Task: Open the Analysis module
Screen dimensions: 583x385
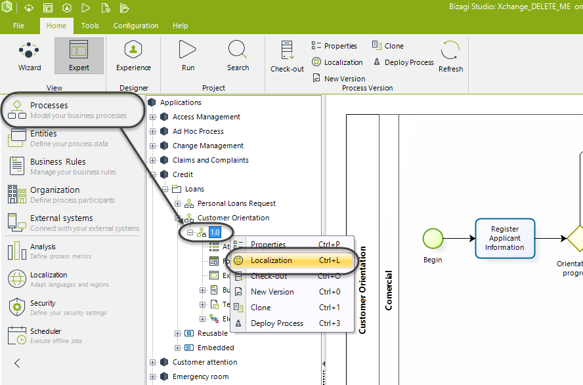Action: click(x=72, y=251)
